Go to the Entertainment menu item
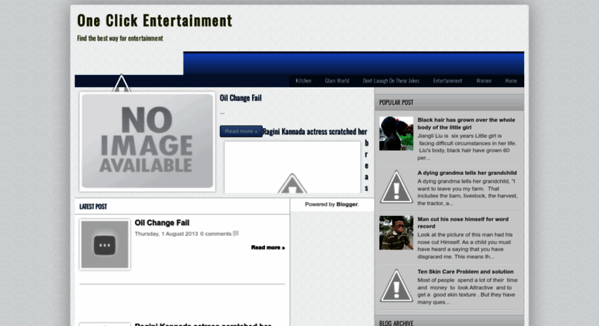Screen dimensions: 599x326 point(447,81)
